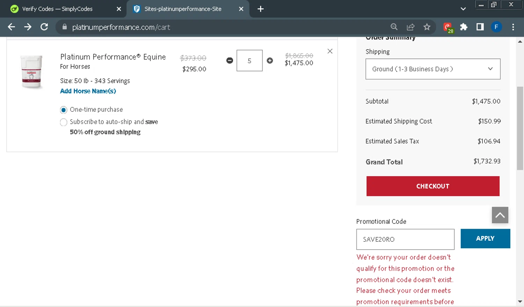Apply the promotional code
Viewport: 524px width, 307px height.
coord(485,239)
